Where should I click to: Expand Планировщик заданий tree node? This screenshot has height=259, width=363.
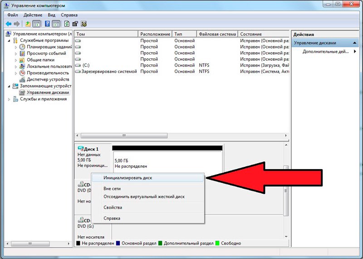16,47
